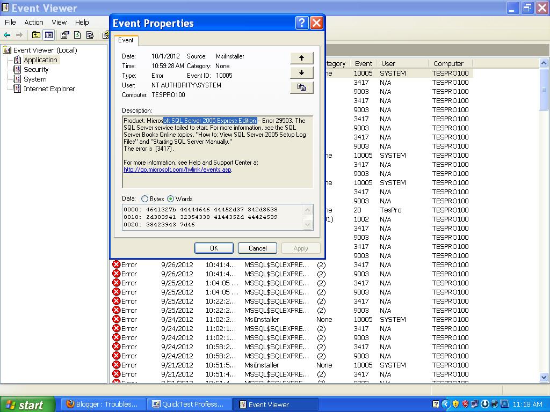550x412 pixels.
Task: Click the event list vertical scrollbar thumb
Action: coord(544,90)
